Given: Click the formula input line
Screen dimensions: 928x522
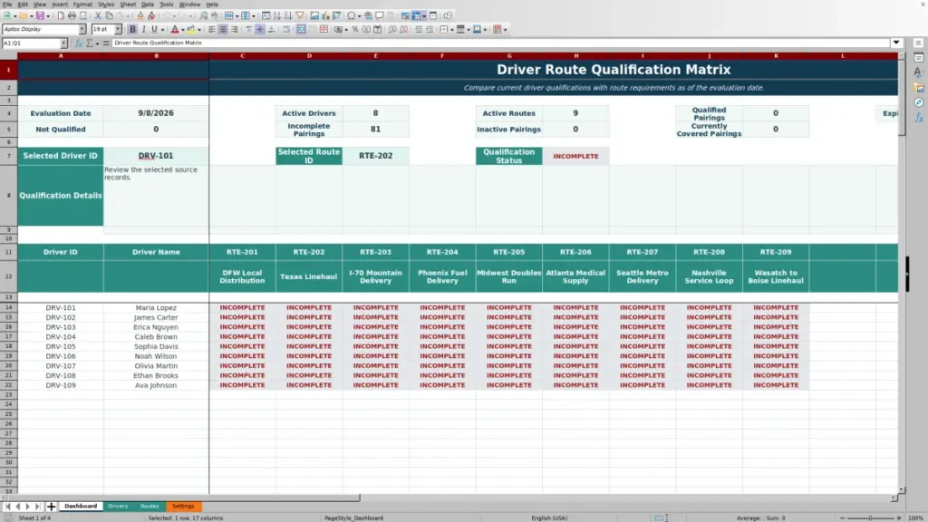Looking at the screenshot, I should coord(500,43).
